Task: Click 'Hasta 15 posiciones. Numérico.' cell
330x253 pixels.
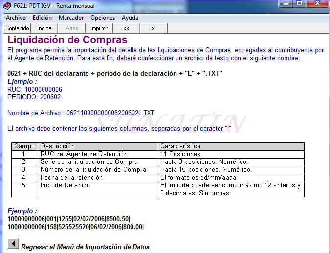Action: click(x=231, y=170)
